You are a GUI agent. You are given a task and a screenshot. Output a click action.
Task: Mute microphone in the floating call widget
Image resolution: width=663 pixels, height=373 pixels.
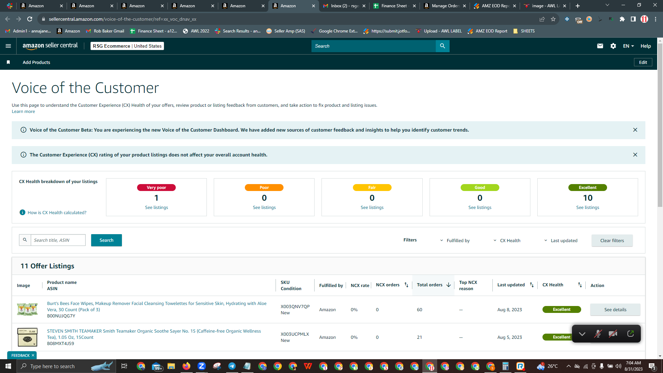(598, 334)
